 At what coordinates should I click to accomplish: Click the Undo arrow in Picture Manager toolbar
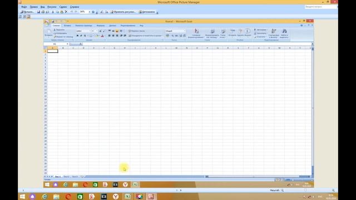point(72,12)
